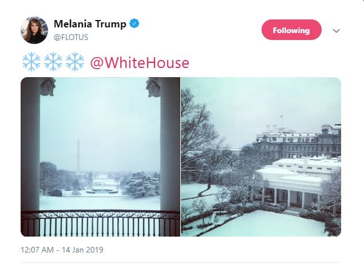Image resolution: width=364 pixels, height=264 pixels.
Task: Open the Melania Trump display name link
Action: coord(90,24)
